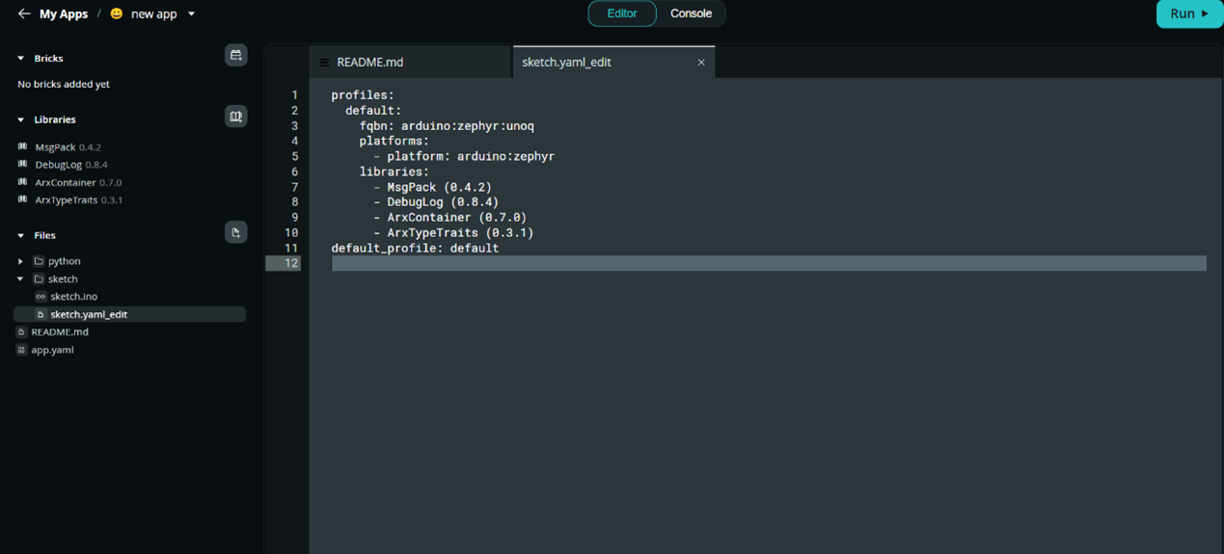
Task: Collapse the Libraries section
Action: (x=21, y=119)
